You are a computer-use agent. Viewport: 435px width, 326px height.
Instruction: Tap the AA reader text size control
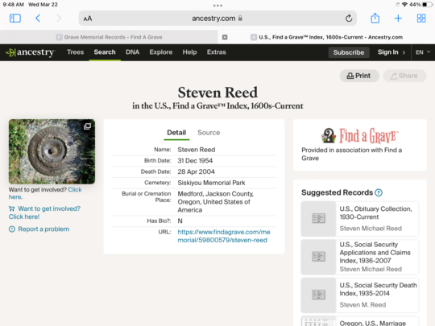[88, 19]
